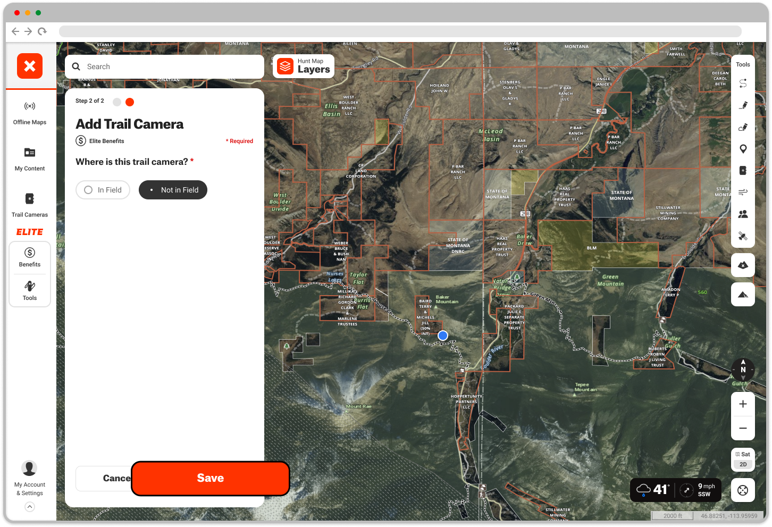Click the Search field
The width and height of the screenshot is (772, 527).
point(164,66)
